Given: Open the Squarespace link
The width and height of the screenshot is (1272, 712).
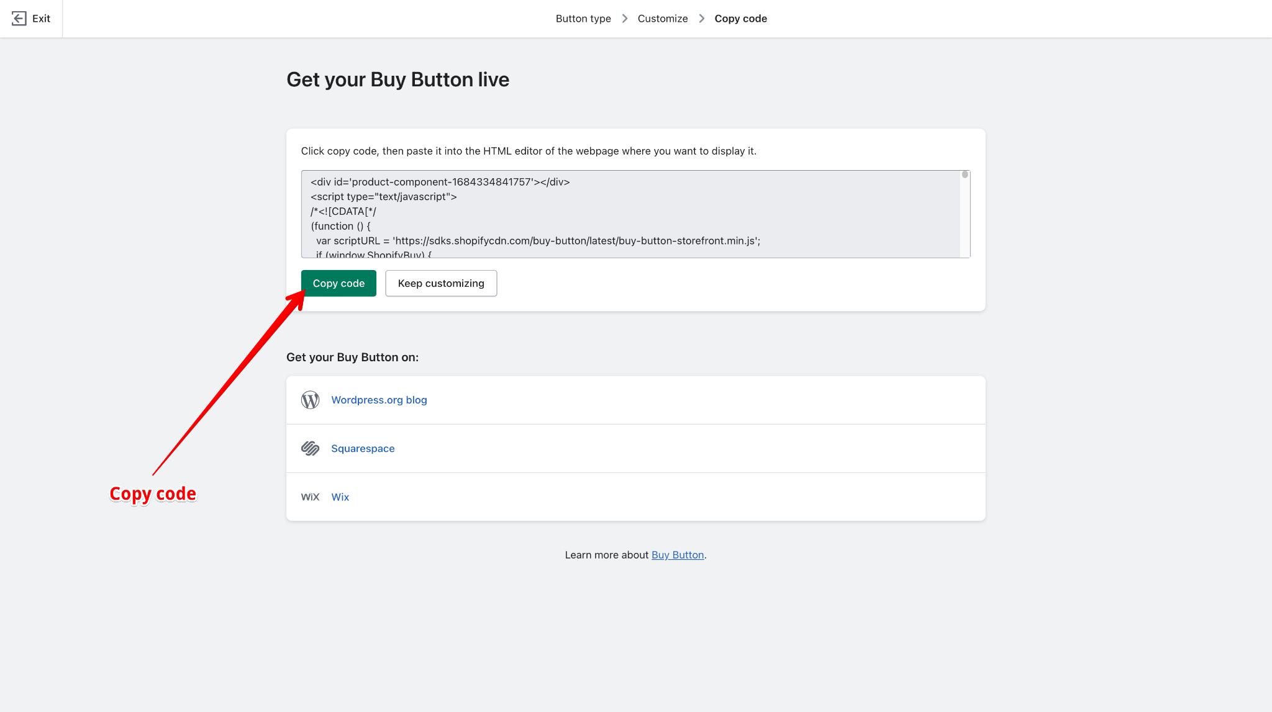Looking at the screenshot, I should coord(363,448).
